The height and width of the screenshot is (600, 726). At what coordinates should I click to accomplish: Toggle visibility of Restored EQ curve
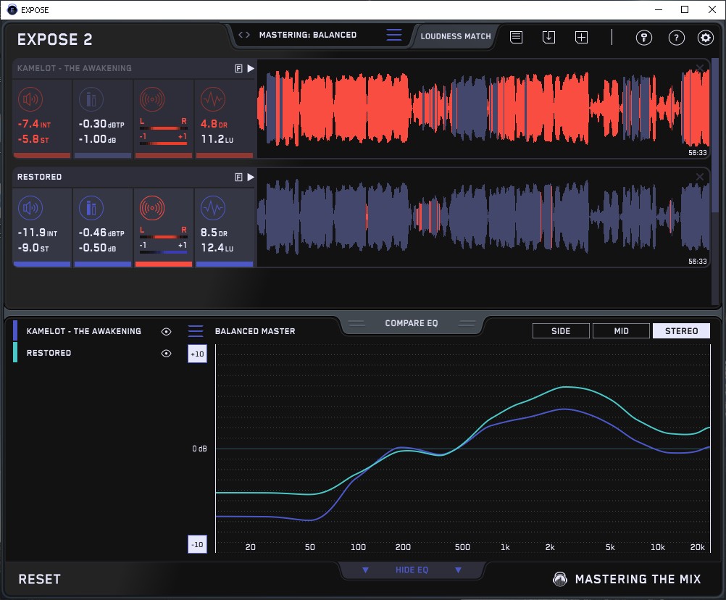click(166, 353)
